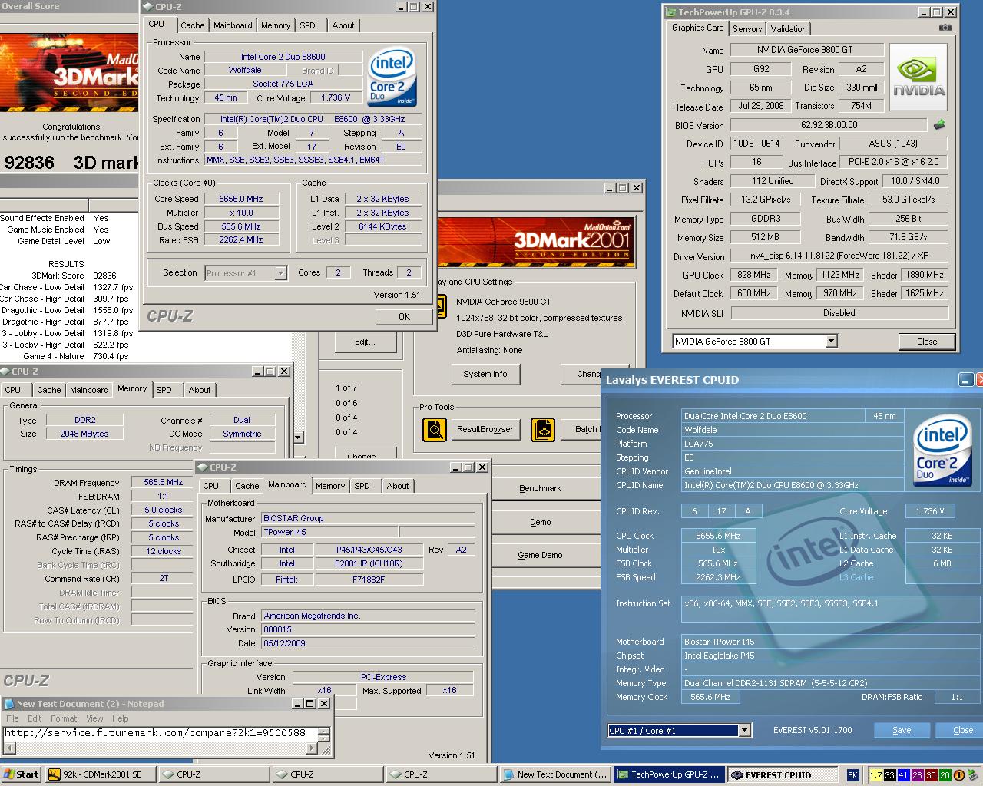Click Notepad horizontal scrollbar right arrow
983x786 pixels.
point(312,748)
